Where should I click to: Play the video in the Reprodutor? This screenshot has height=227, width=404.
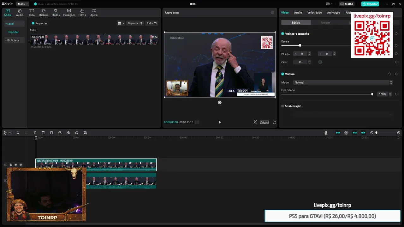pyautogui.click(x=220, y=122)
